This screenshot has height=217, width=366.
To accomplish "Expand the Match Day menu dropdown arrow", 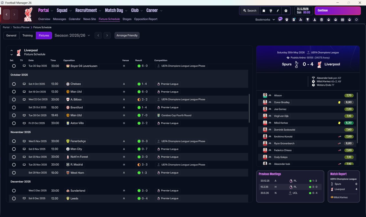I will (126, 11).
